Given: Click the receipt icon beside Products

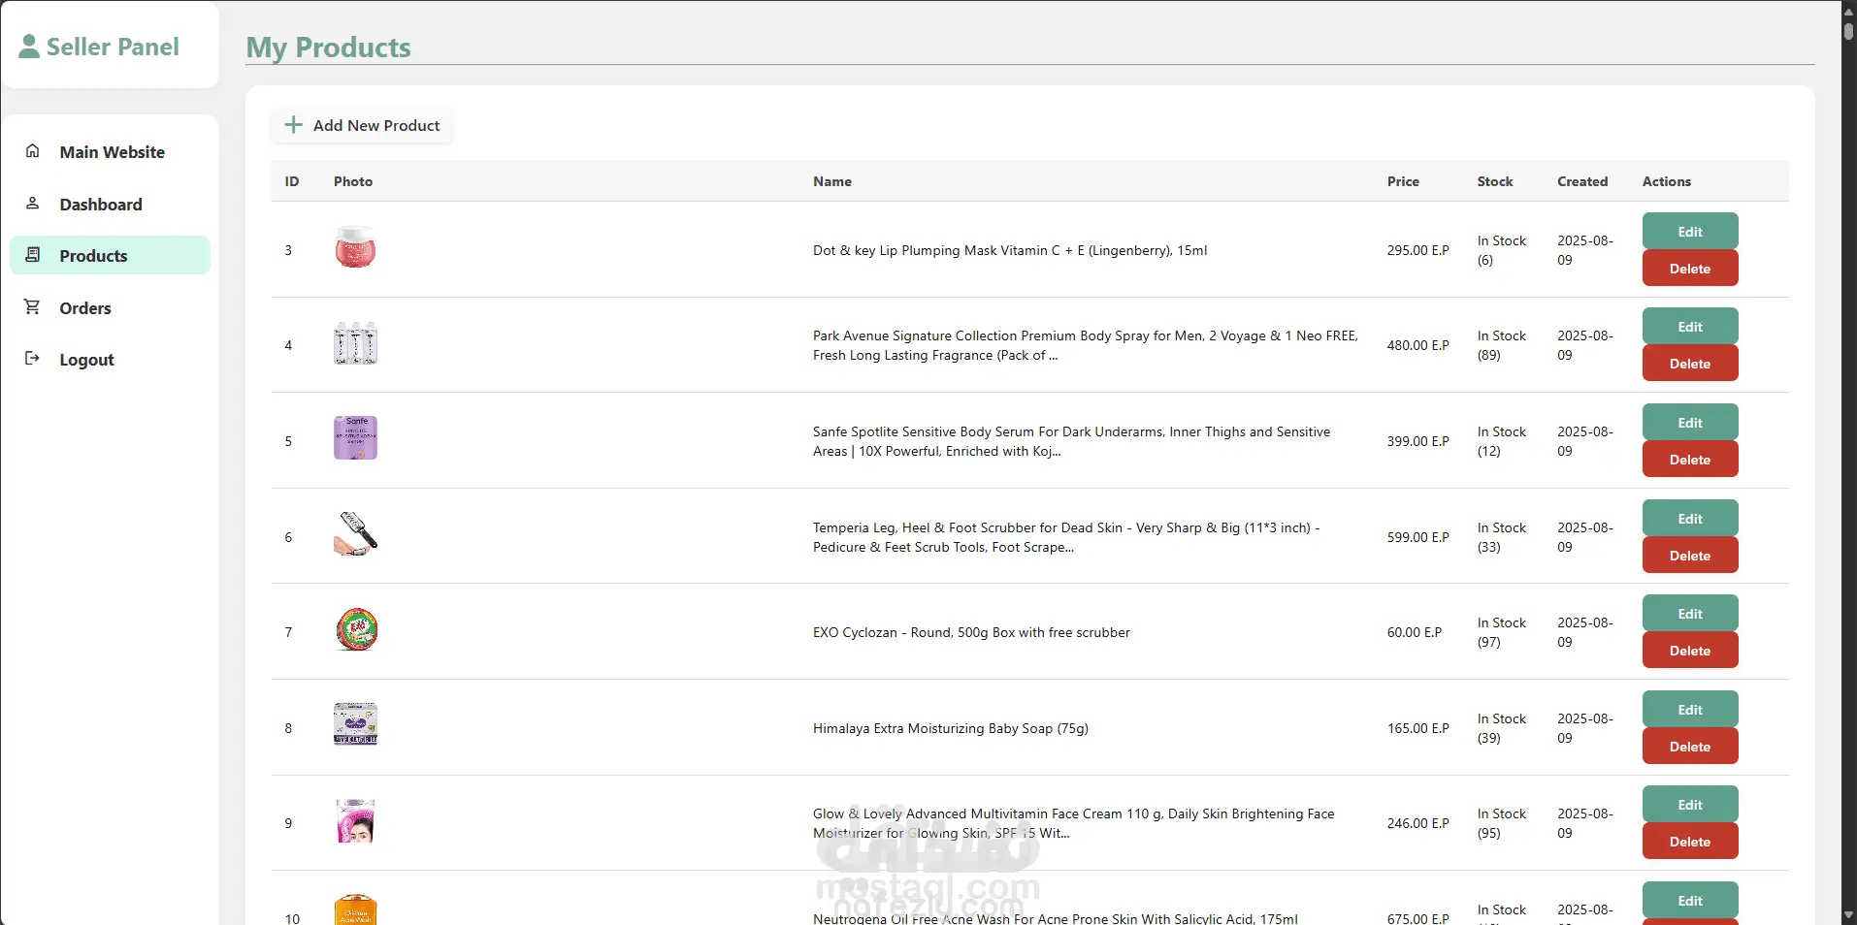Looking at the screenshot, I should (33, 255).
